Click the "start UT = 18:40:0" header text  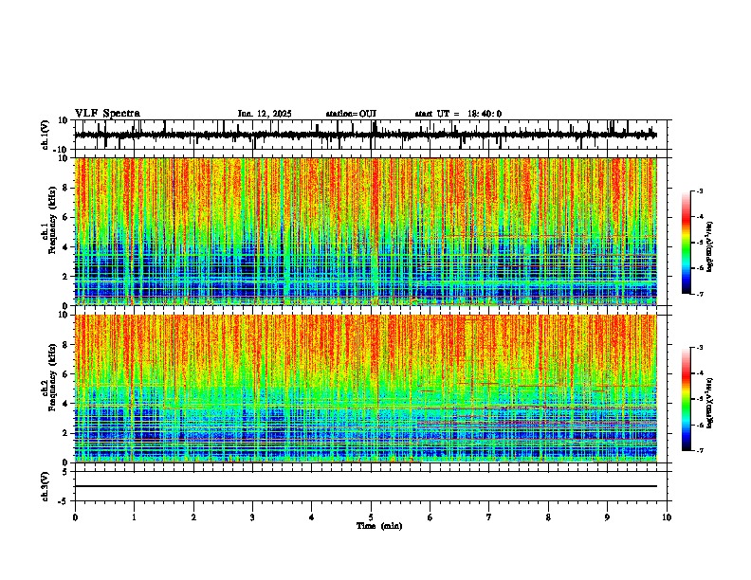458,114
